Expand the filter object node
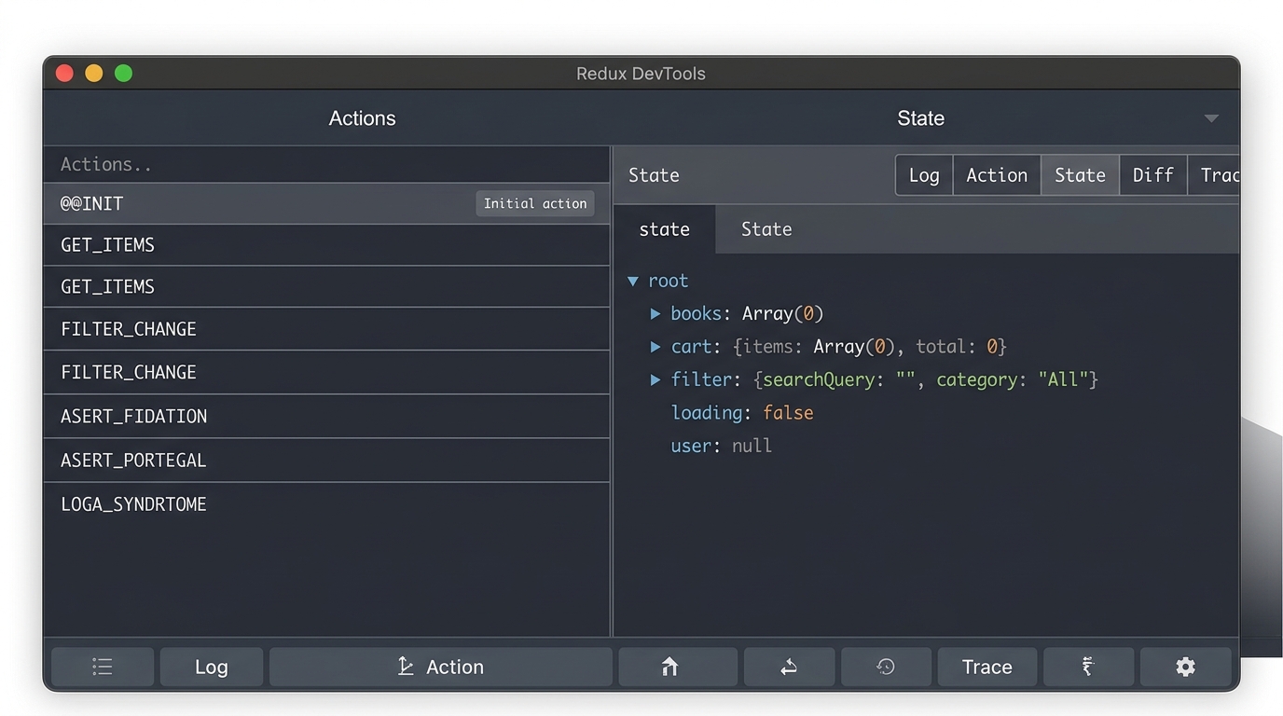The image size is (1283, 716). (655, 379)
